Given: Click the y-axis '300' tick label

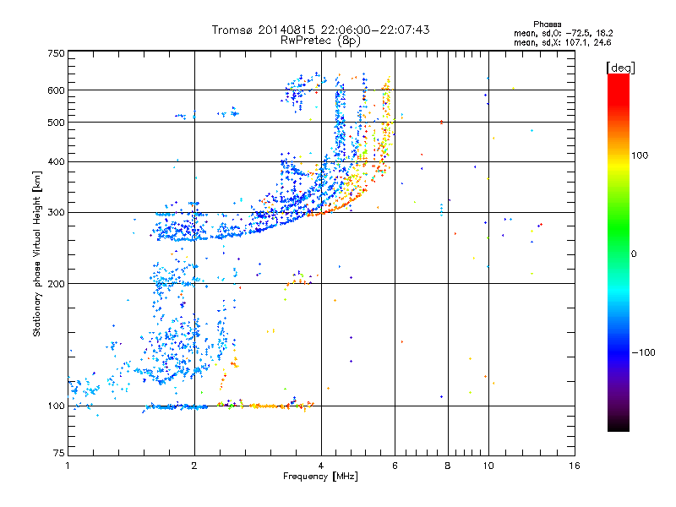Looking at the screenshot, I should [x=57, y=212].
